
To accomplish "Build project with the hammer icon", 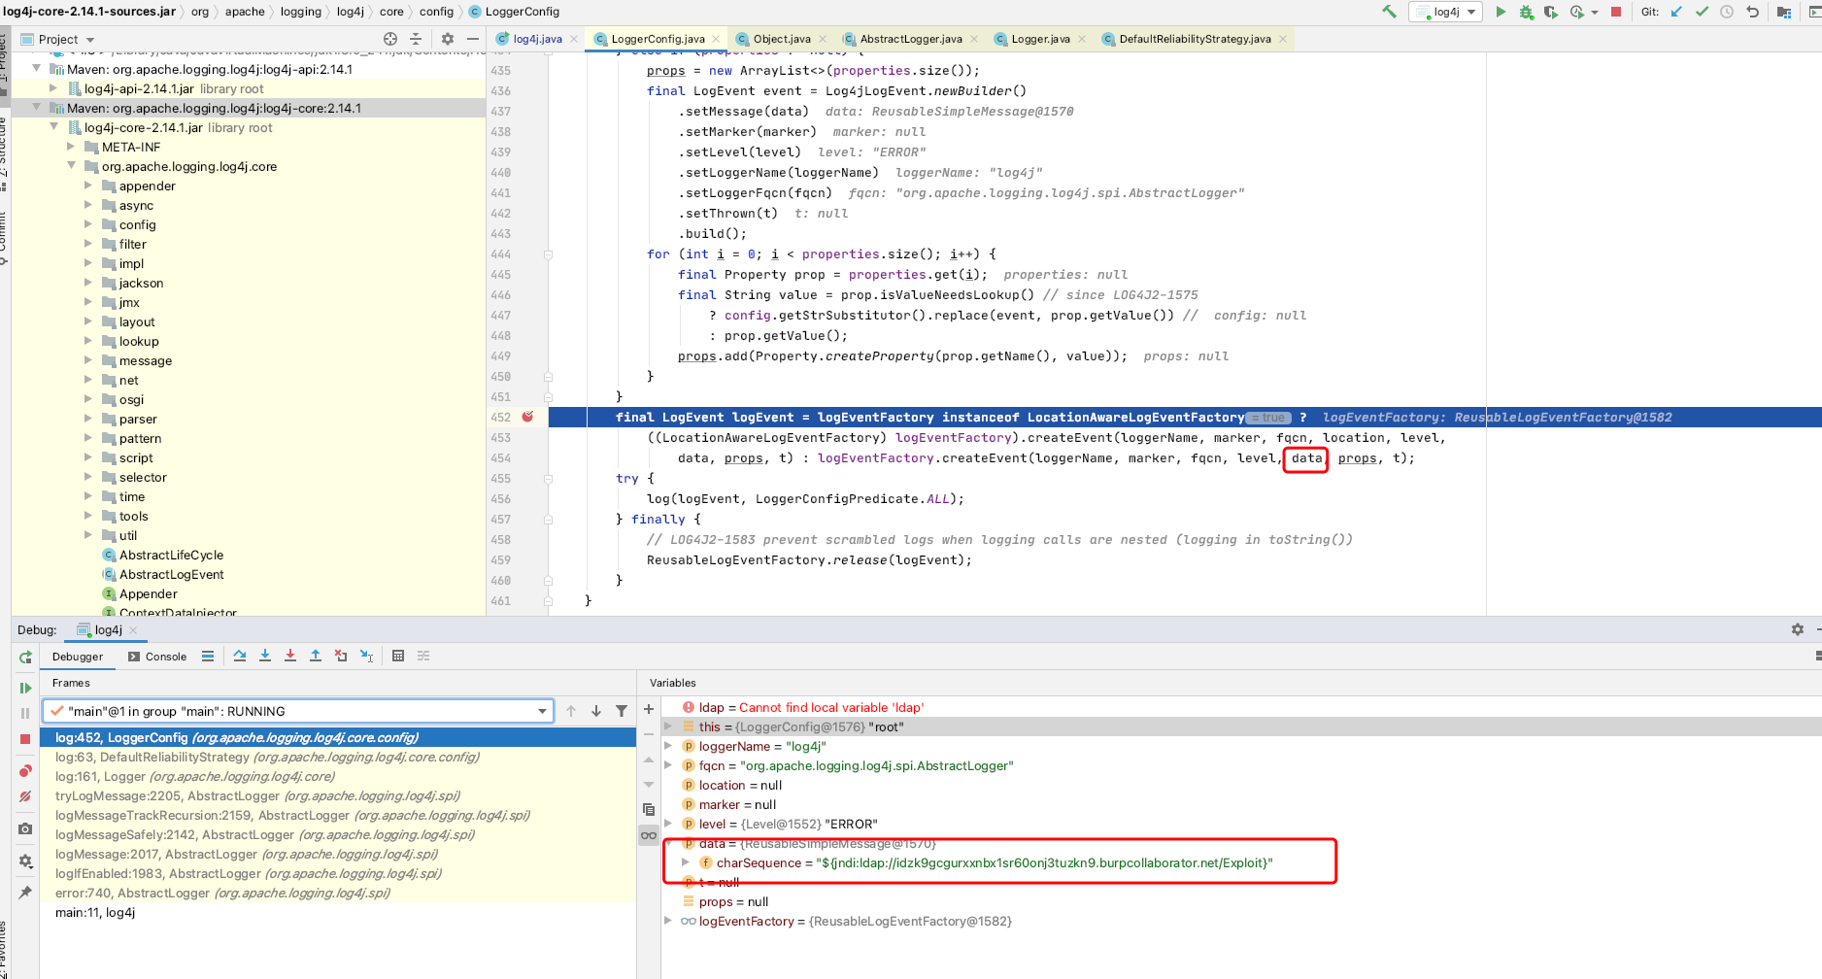I will click(1390, 12).
